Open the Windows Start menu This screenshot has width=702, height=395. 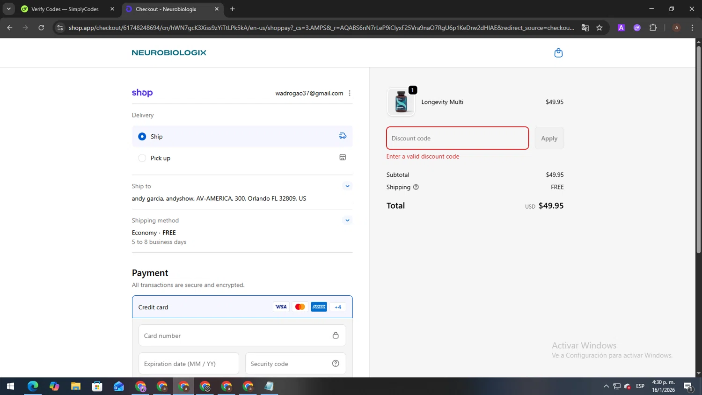[10, 386]
